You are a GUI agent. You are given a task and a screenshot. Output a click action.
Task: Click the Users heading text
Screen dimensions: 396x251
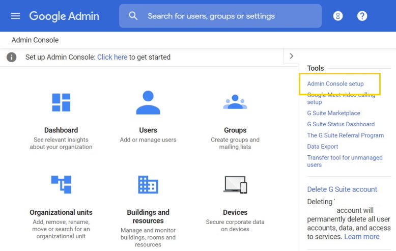pos(148,130)
